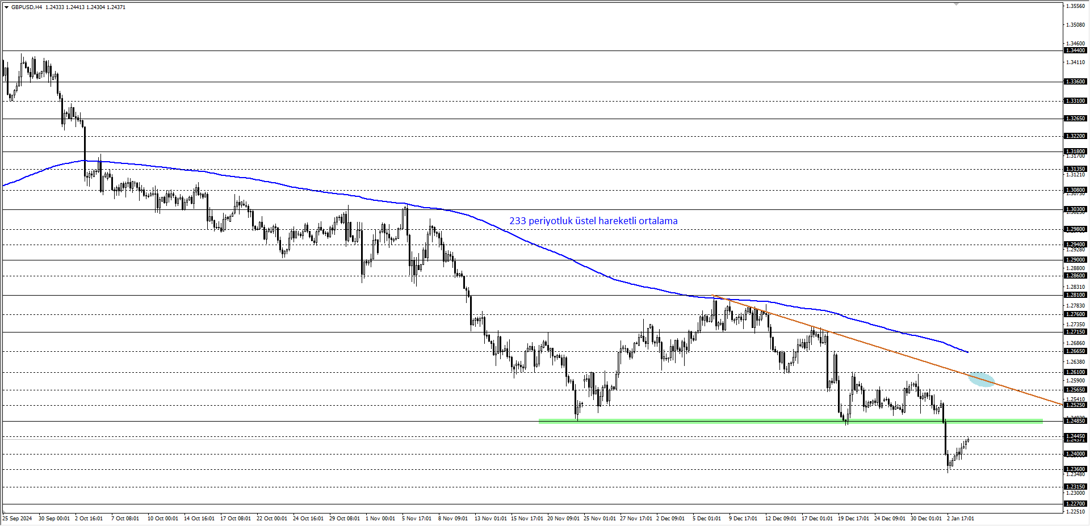Click the 1.32650 price level label
This screenshot has width=1090, height=526.
(x=1075, y=119)
